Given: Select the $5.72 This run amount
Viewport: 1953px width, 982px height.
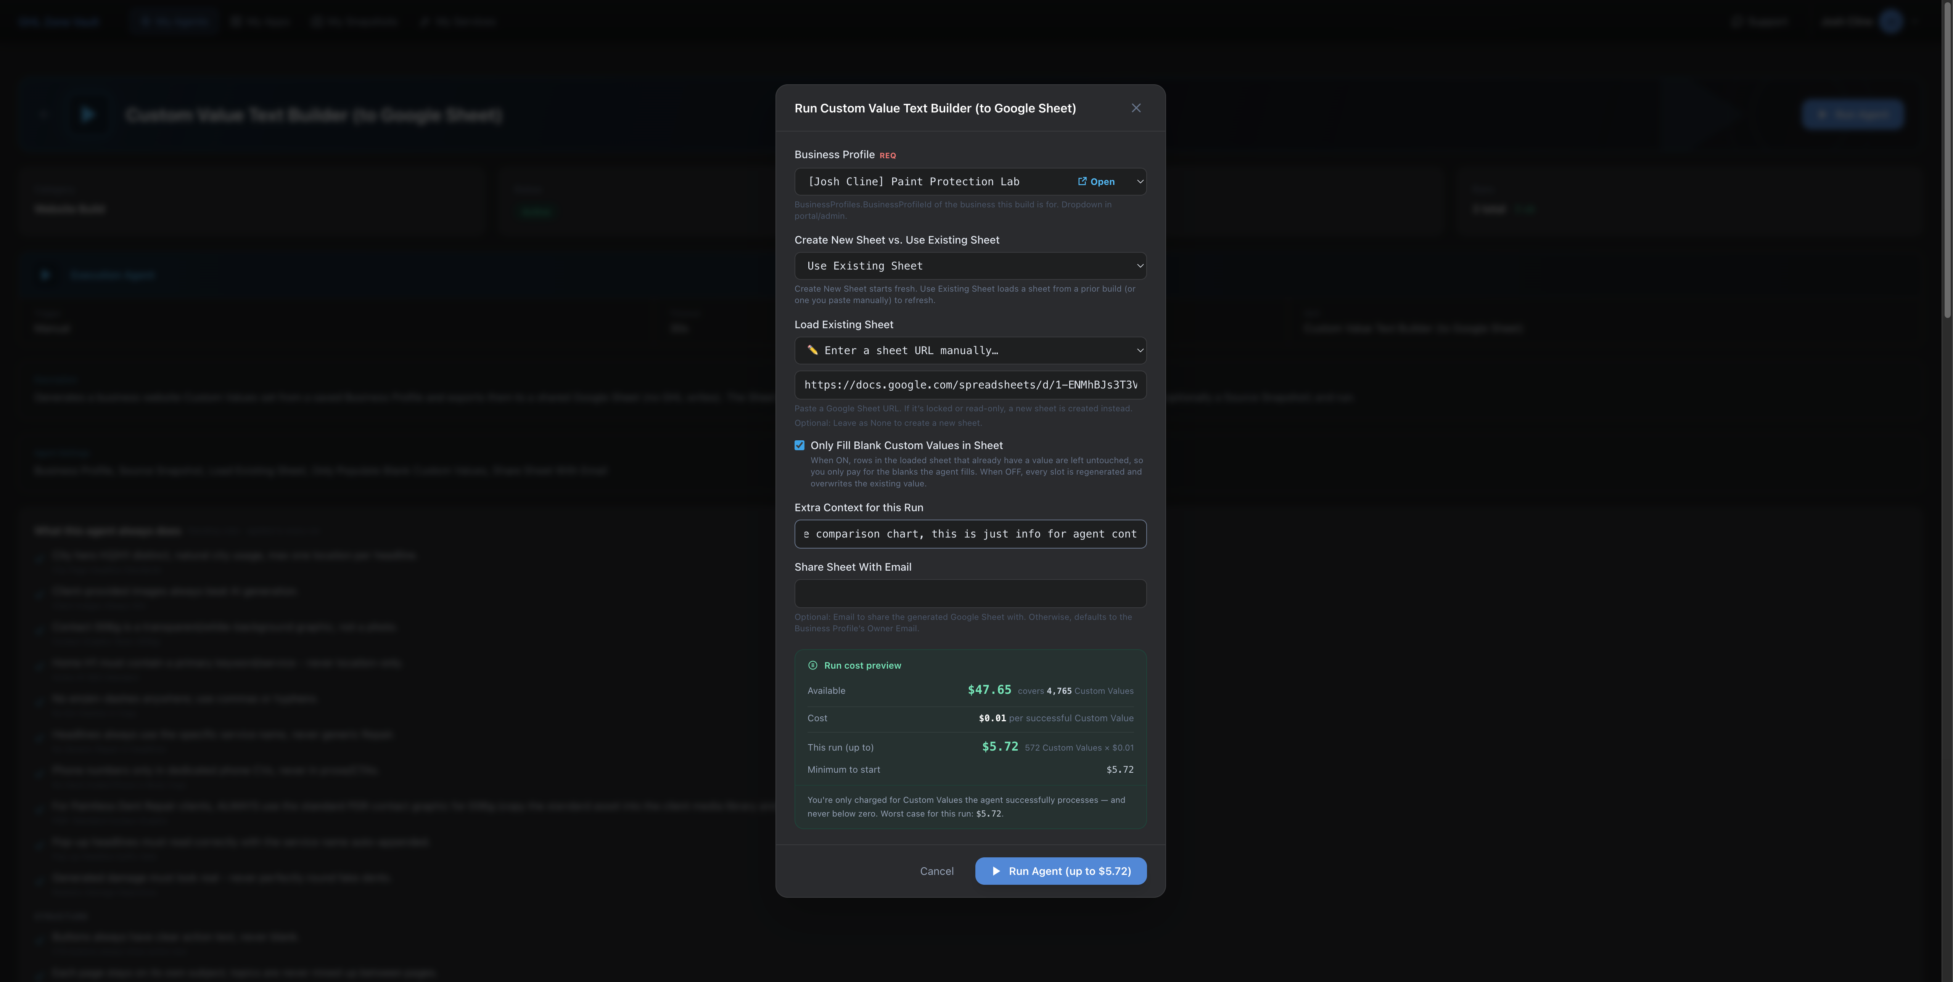Looking at the screenshot, I should pyautogui.click(x=1000, y=746).
